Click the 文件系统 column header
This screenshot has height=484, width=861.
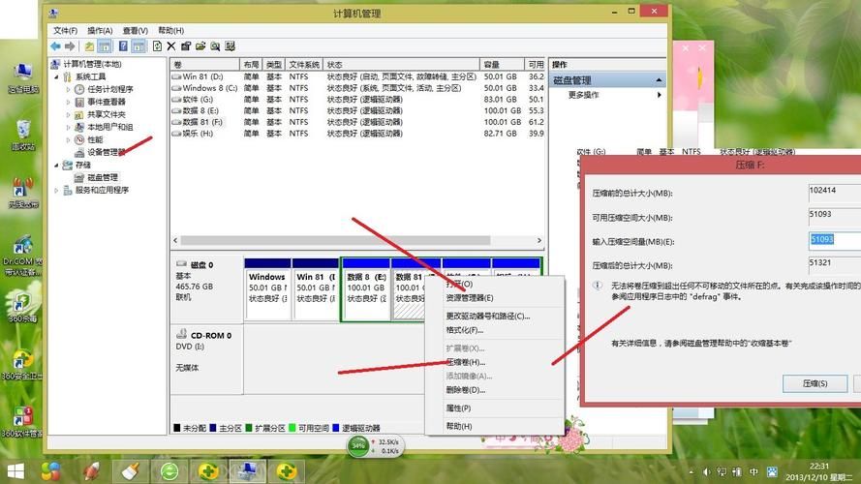304,65
